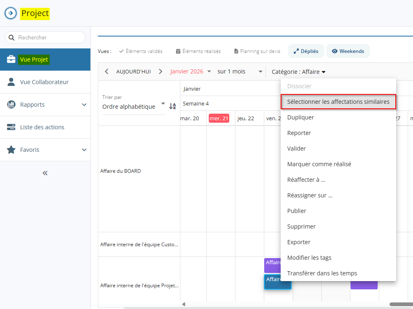Go to previous period arrow
Screen dimensions: 413x309
106,71
